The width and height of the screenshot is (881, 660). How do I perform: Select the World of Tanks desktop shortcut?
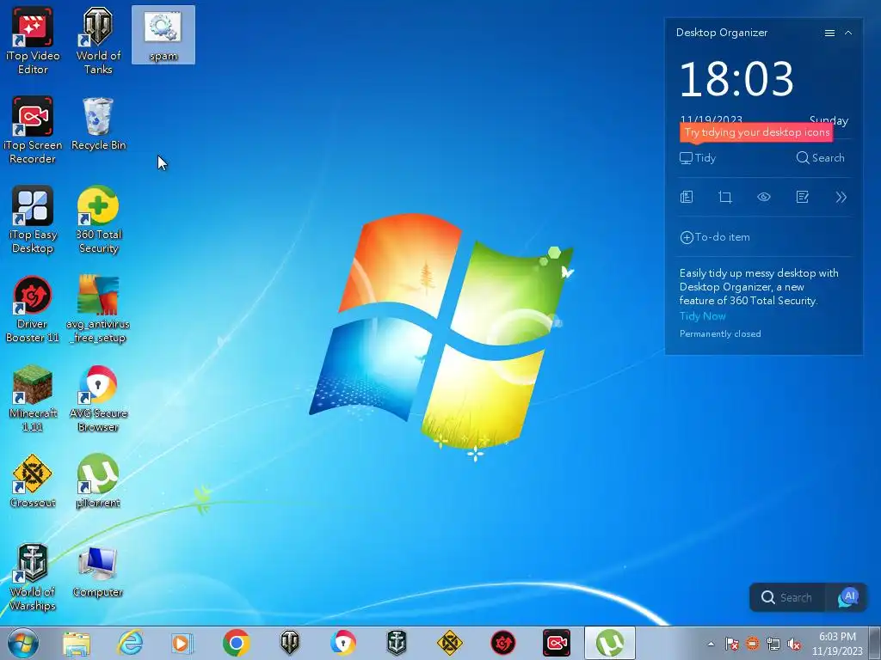tap(98, 41)
